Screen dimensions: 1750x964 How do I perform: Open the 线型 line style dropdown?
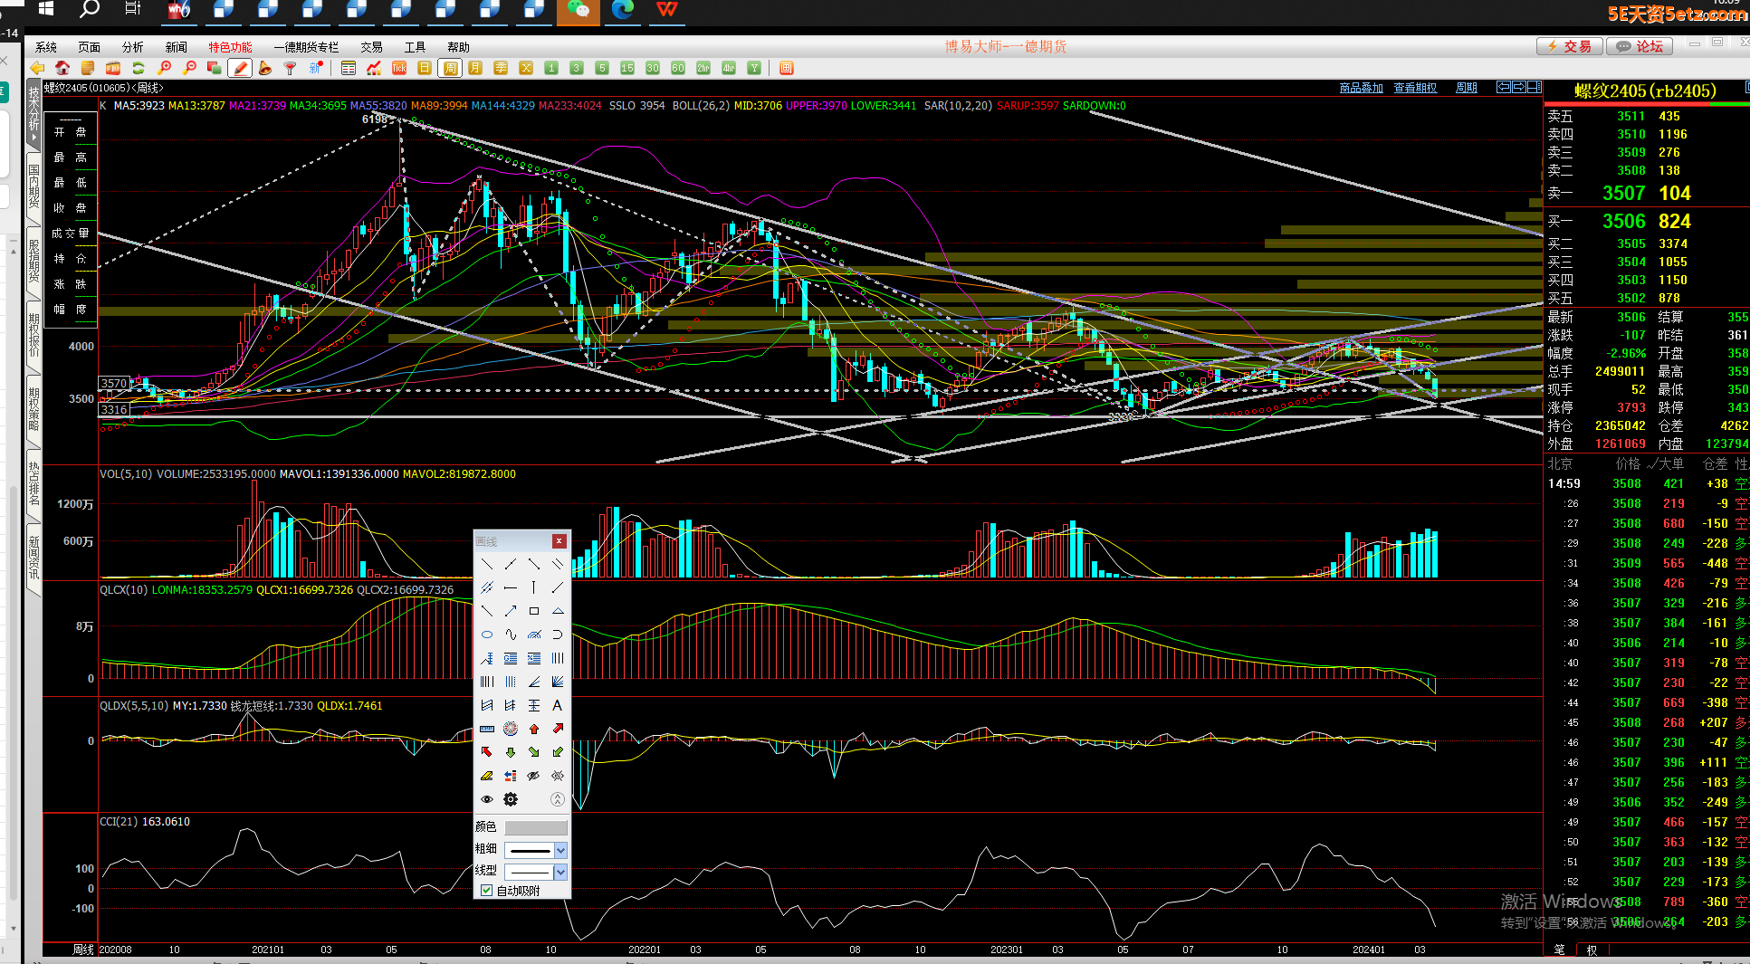coord(560,872)
